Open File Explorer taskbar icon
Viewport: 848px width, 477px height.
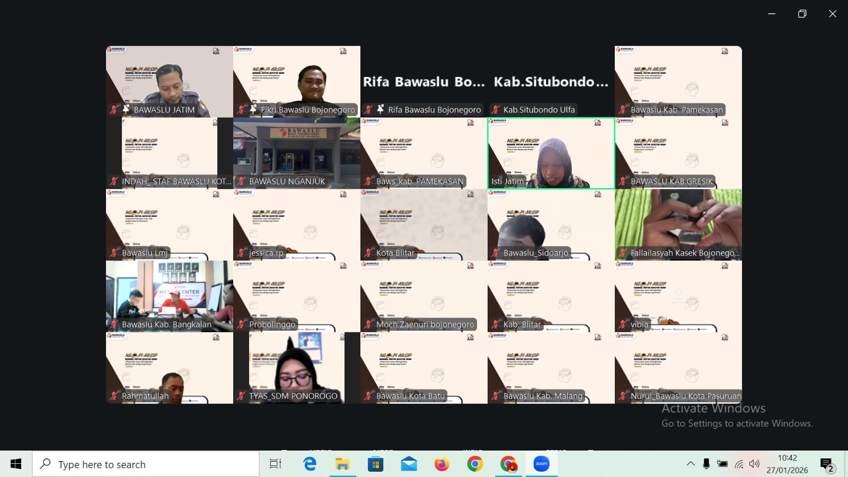click(x=342, y=464)
